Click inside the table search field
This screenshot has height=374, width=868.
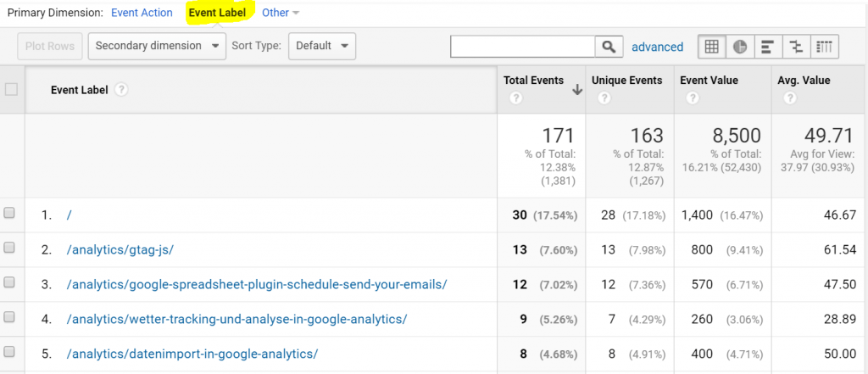[523, 47]
